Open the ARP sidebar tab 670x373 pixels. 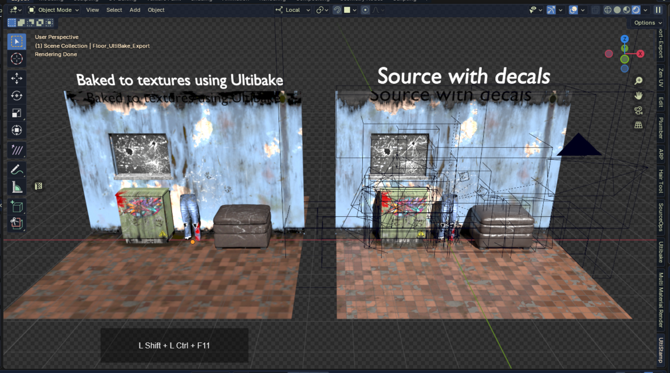[662, 154]
